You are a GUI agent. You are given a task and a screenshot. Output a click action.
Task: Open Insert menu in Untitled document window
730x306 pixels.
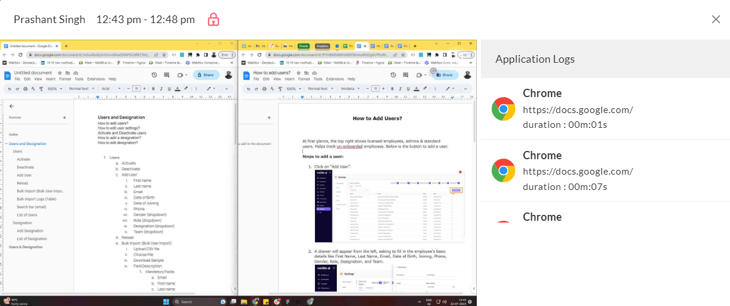tap(50, 79)
